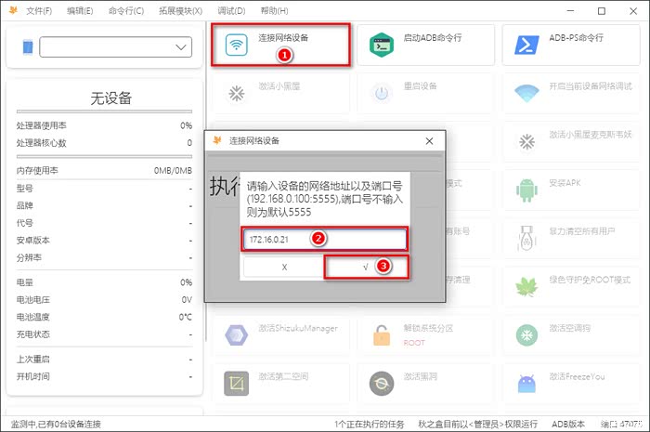Screen dimensions: 650x432
Task: Click the 上次重启 row
Action: (x=104, y=359)
